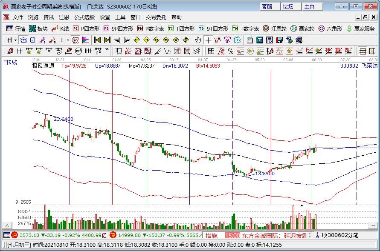The image size is (380, 251).
Task: Click the 日K线 period label
Action: [x=10, y=63]
